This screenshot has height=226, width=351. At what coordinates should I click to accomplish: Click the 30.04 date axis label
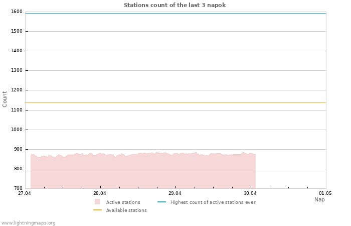point(250,193)
